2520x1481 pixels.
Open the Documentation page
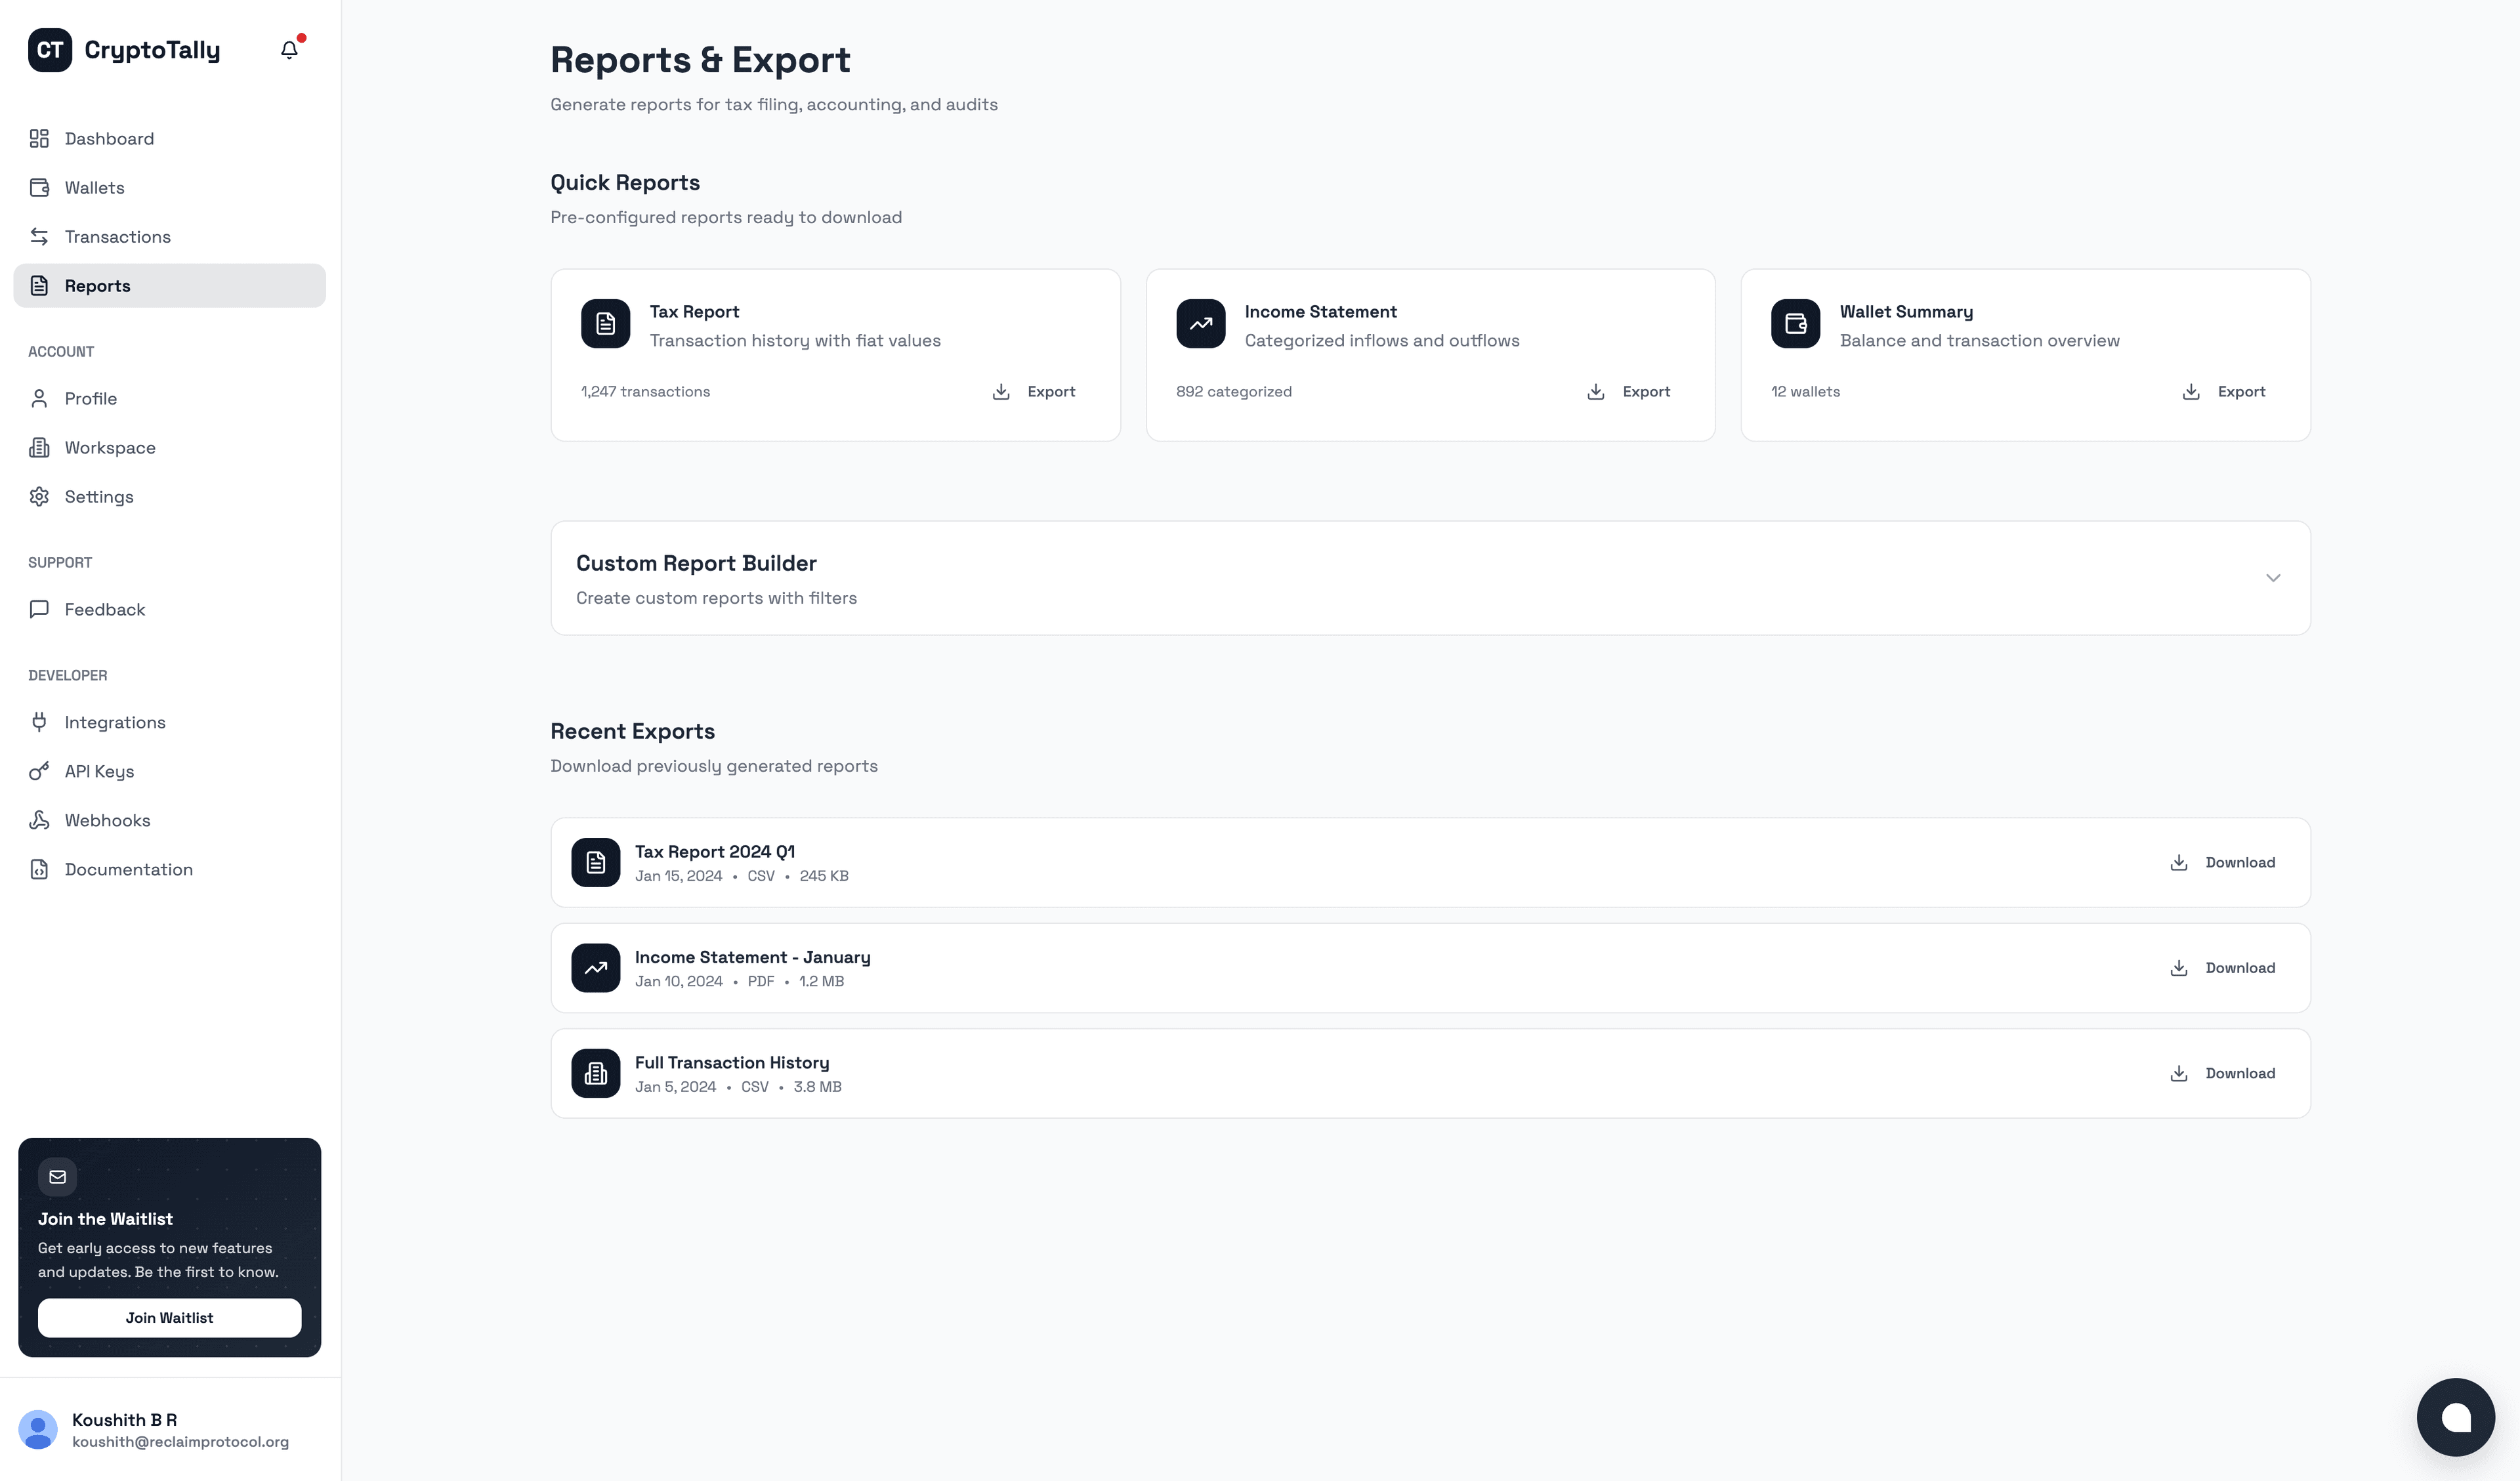[x=129, y=869]
